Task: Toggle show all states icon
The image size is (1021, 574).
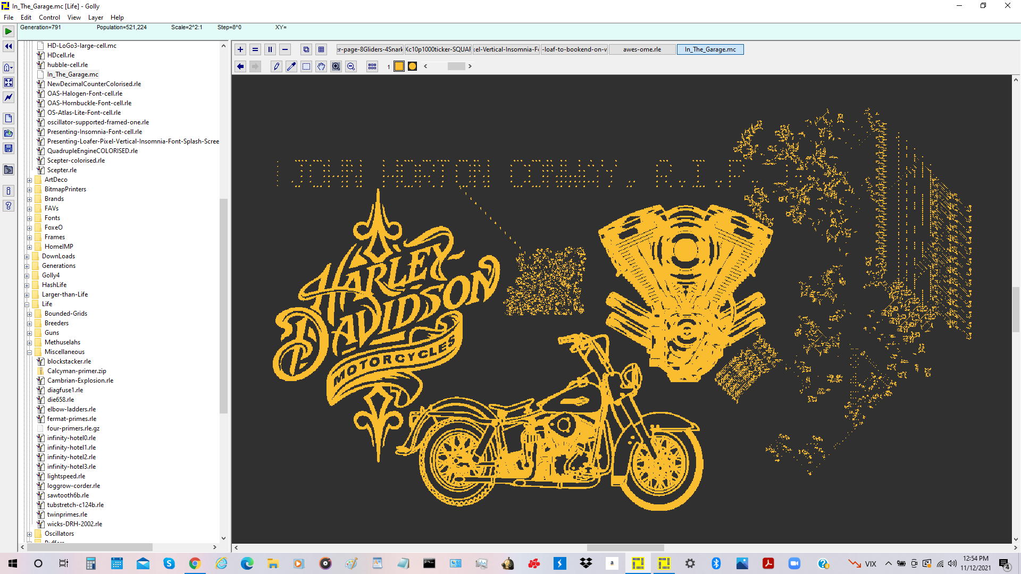Action: (372, 66)
